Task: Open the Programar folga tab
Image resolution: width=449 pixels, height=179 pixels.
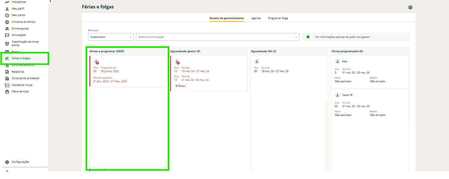Action: point(278,18)
